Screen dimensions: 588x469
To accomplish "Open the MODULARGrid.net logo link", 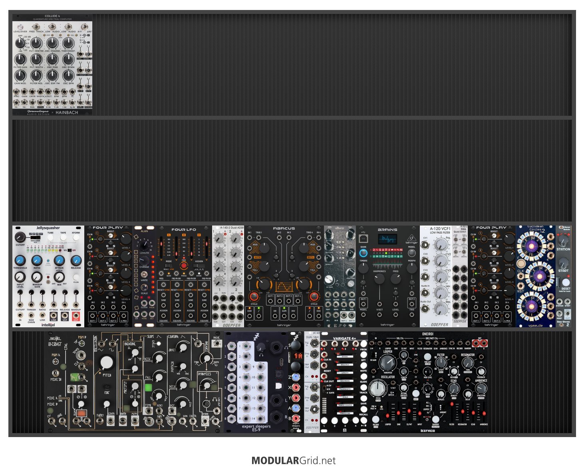I will [x=294, y=461].
